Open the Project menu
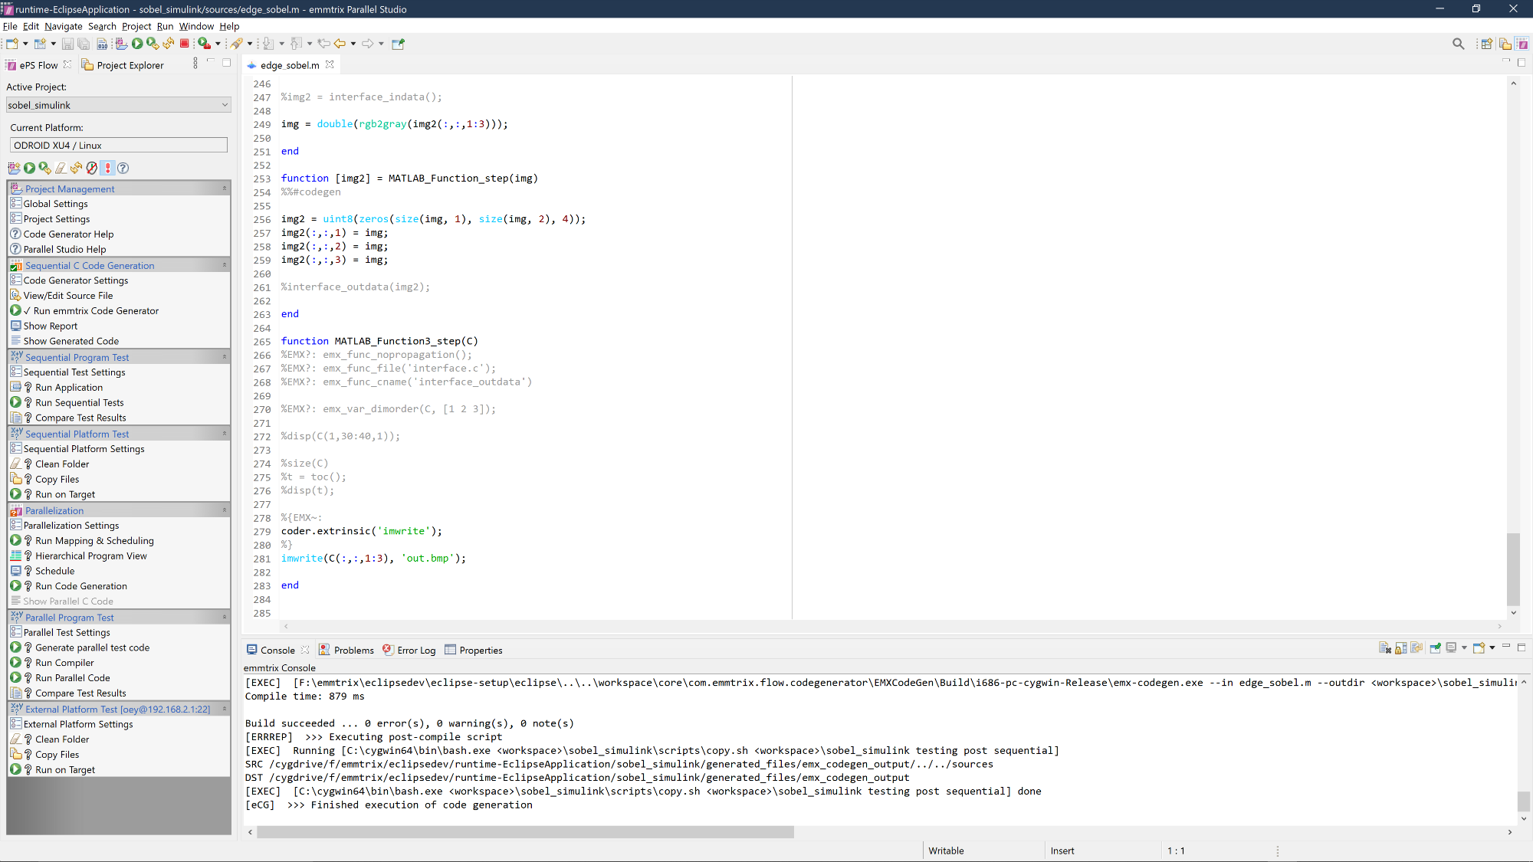The image size is (1533, 862). point(136,26)
